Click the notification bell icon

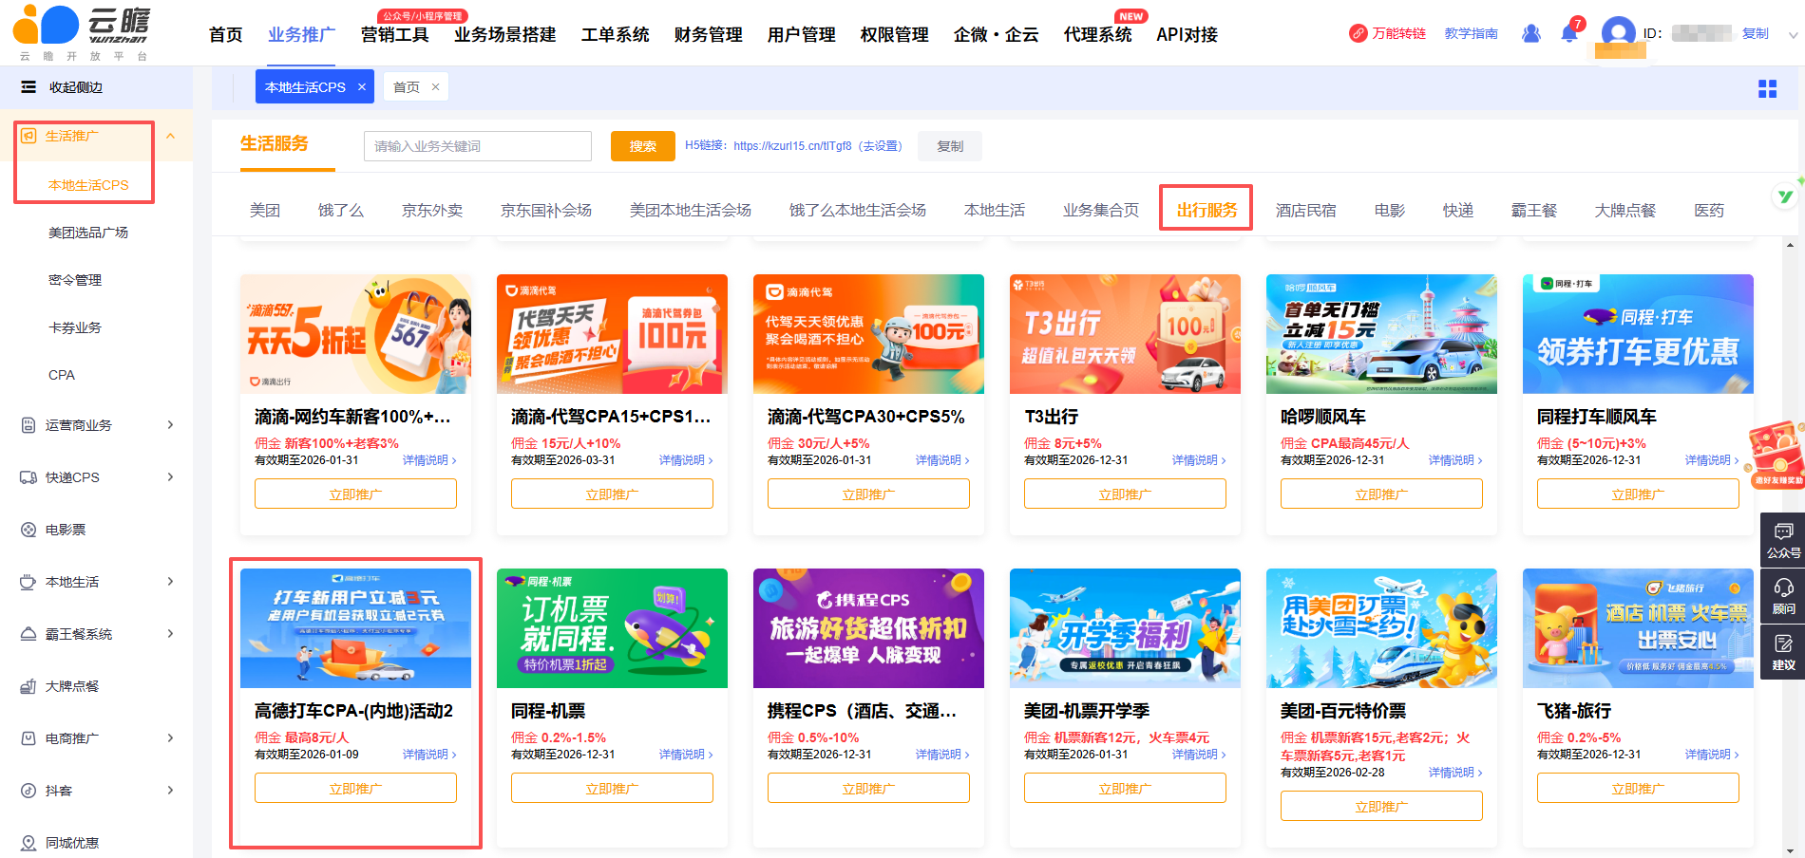[1568, 34]
